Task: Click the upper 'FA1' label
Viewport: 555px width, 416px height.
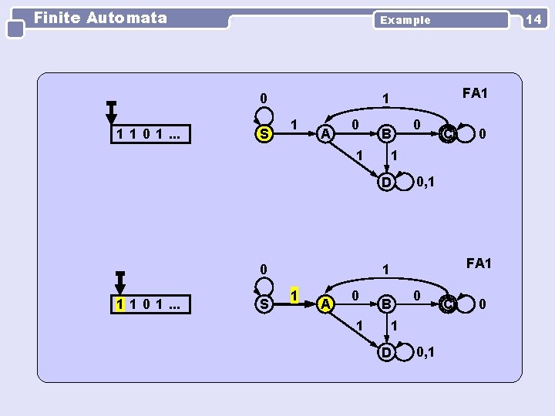Action: tap(475, 93)
